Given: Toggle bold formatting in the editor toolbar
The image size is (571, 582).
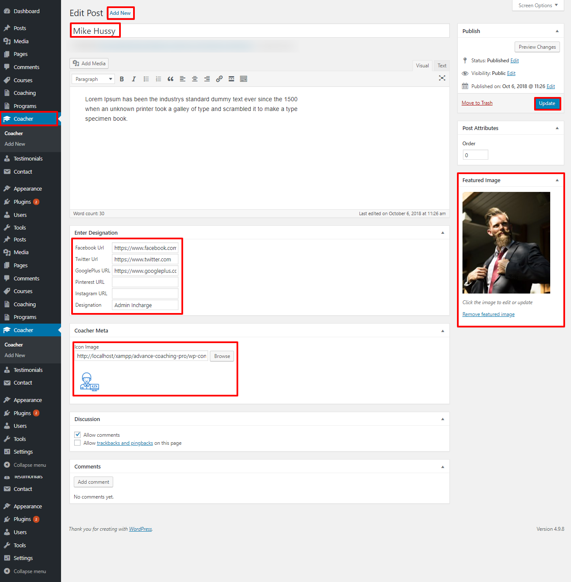Looking at the screenshot, I should pos(122,79).
